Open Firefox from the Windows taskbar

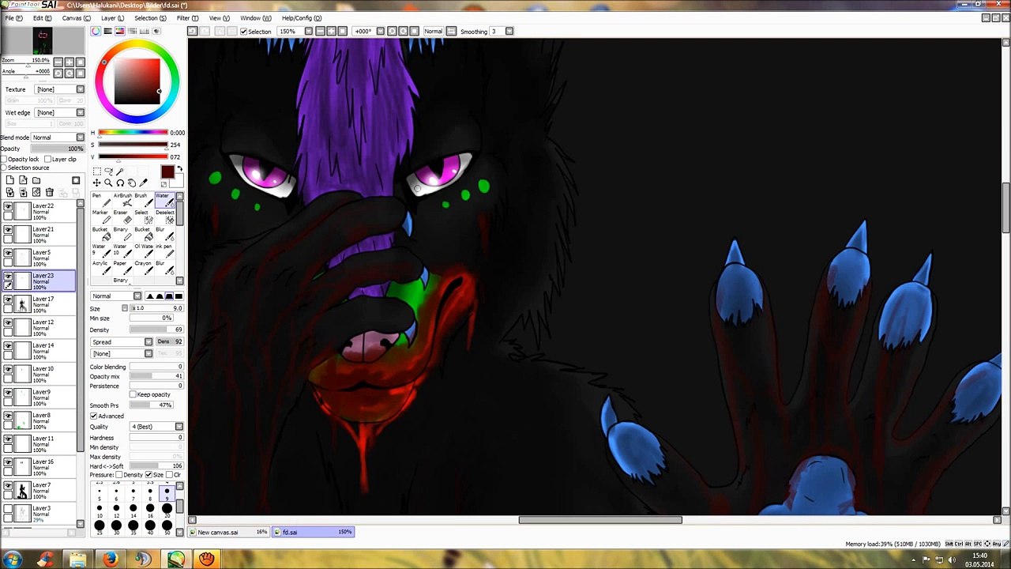[x=110, y=560]
